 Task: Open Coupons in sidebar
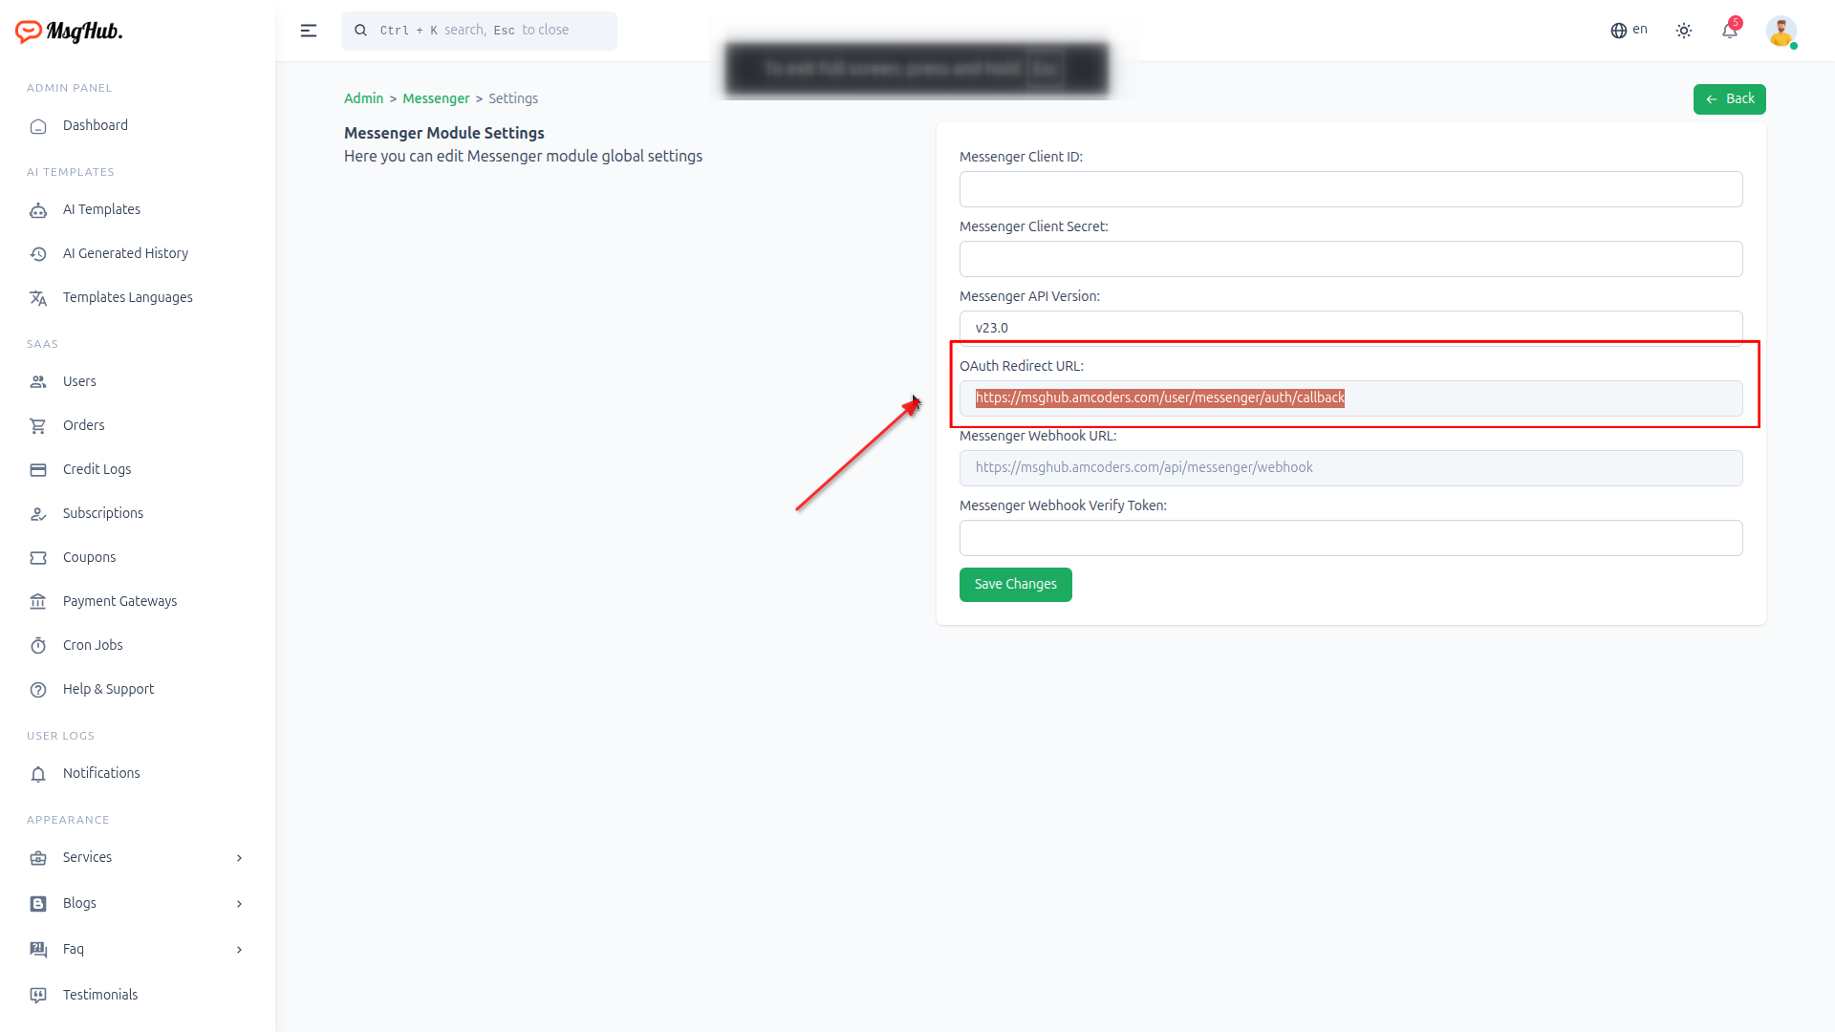point(89,557)
